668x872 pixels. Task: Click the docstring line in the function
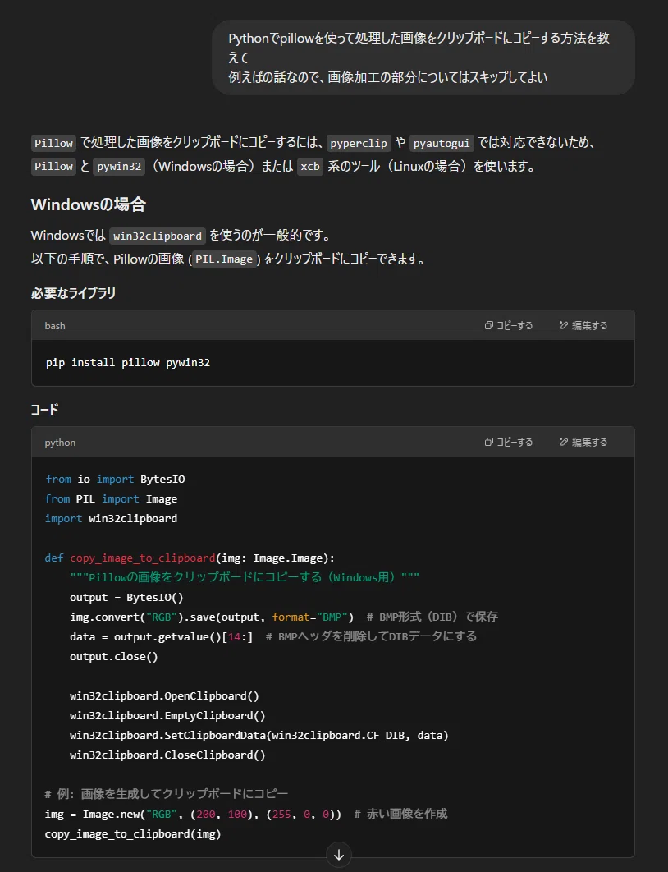[x=245, y=577]
